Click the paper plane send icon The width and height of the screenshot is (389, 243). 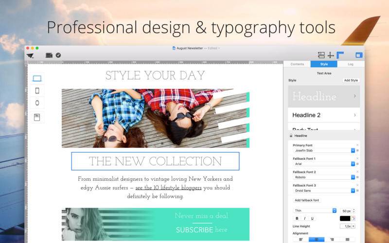point(30,55)
